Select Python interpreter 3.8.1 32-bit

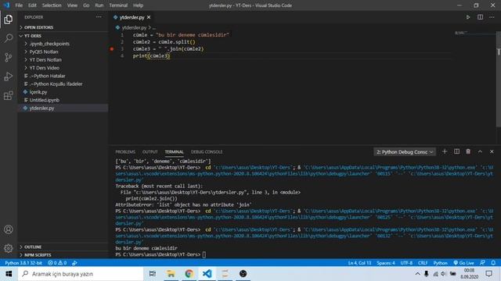[23, 263]
